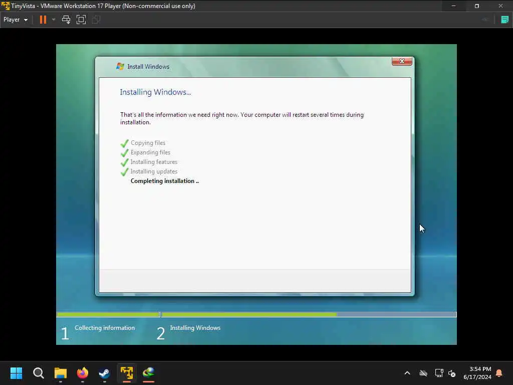Screen dimensions: 513x385
Task: Click the 'Copying files' step label
Action: pos(148,143)
